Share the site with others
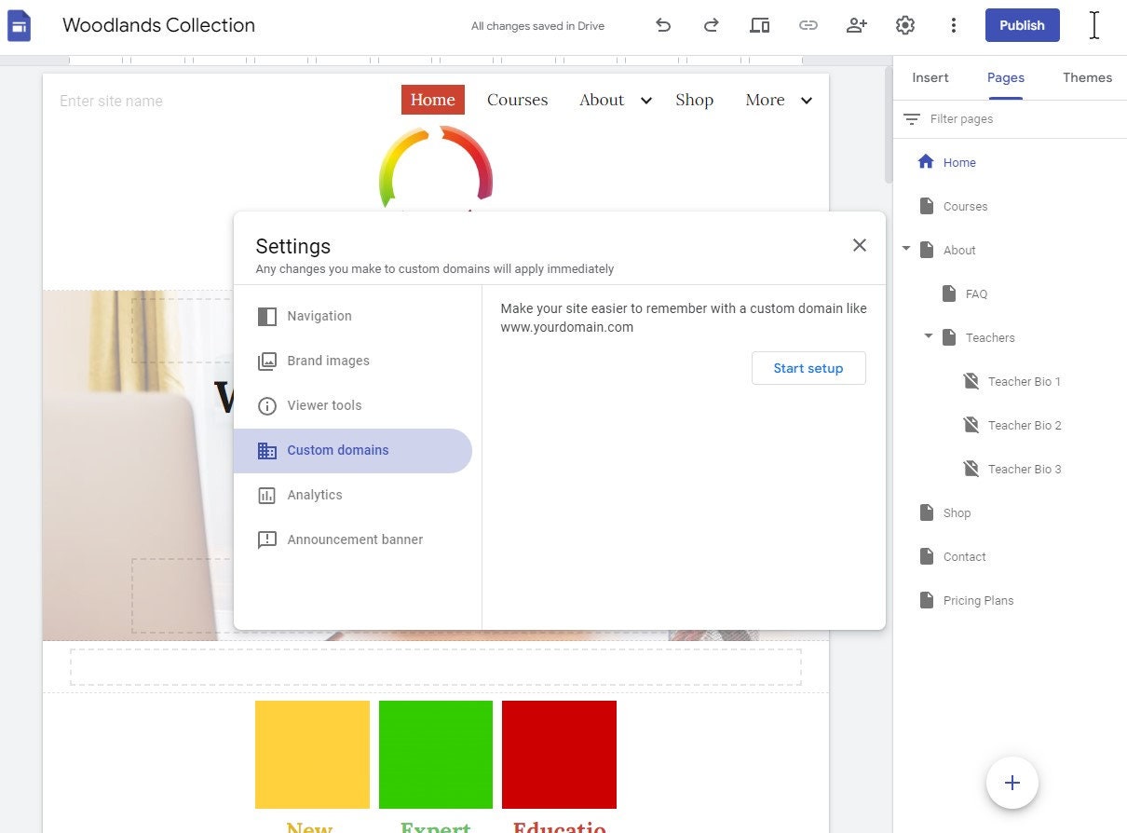1127x833 pixels. 856,25
